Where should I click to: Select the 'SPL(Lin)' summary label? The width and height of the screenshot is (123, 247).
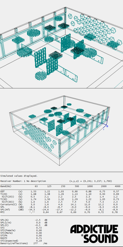[x=6, y=222]
